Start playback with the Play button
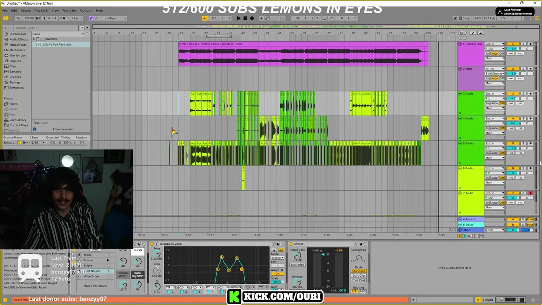Image resolution: width=542 pixels, height=305 pixels. (x=238, y=18)
